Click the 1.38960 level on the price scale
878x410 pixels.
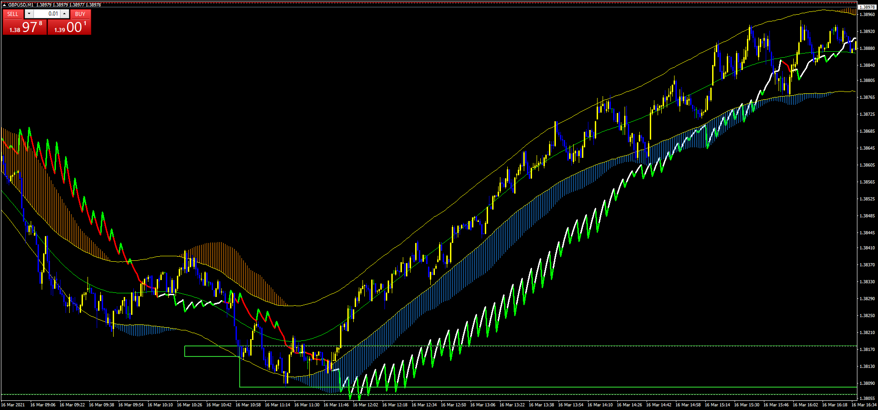pos(867,15)
